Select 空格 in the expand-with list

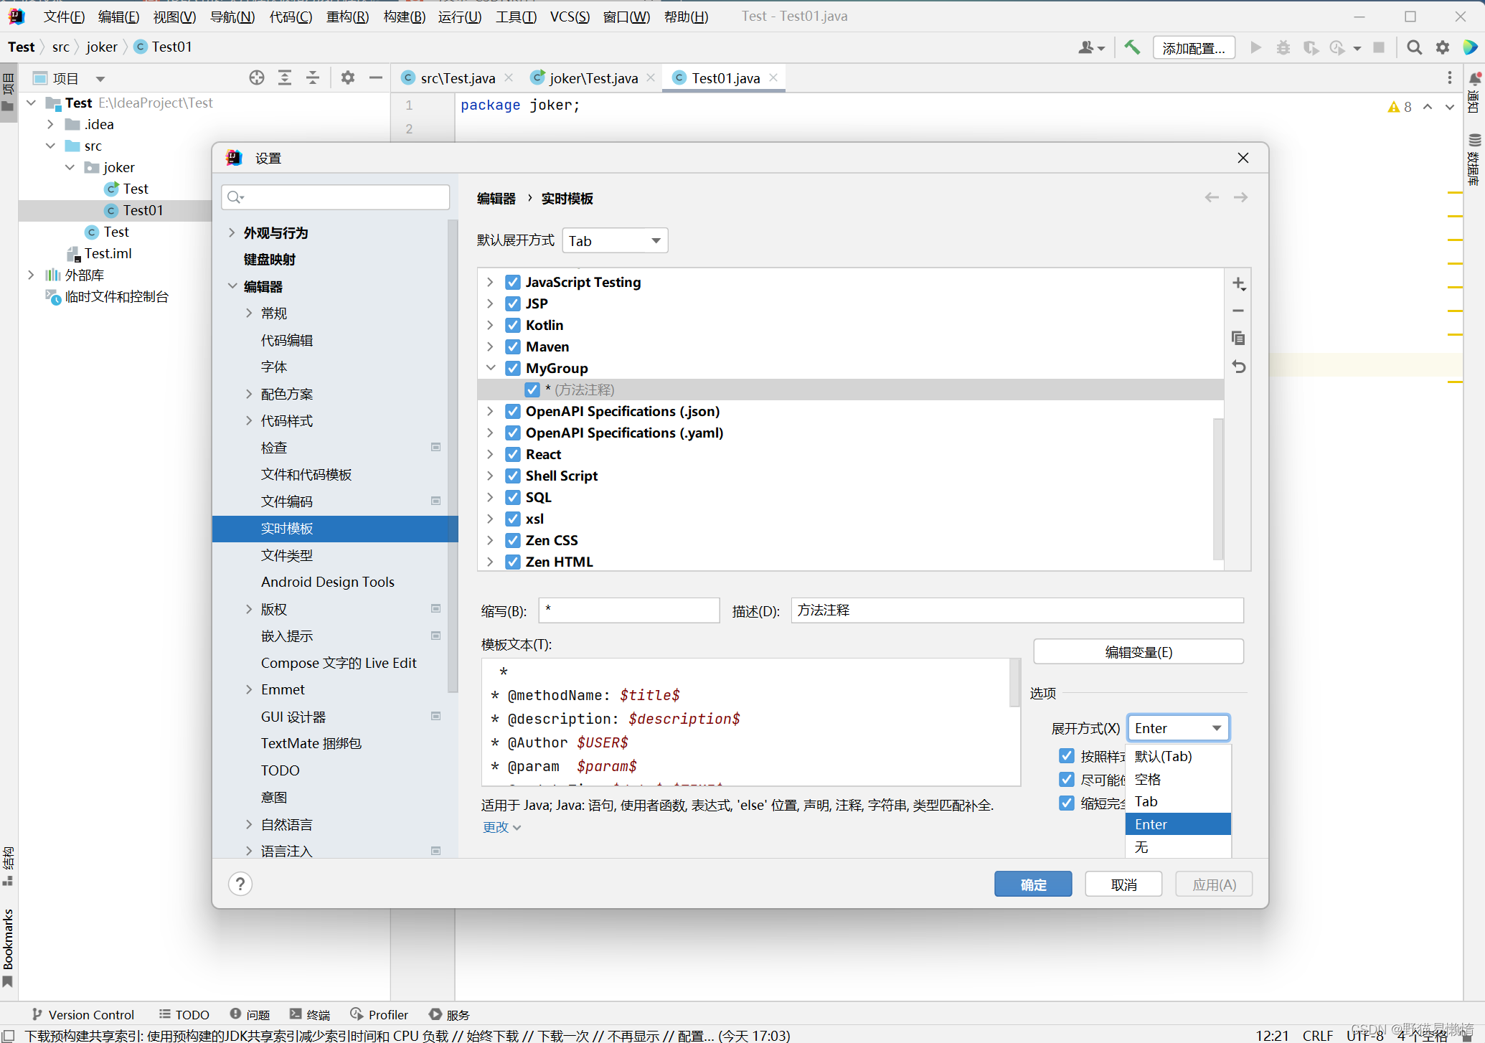(x=1148, y=779)
